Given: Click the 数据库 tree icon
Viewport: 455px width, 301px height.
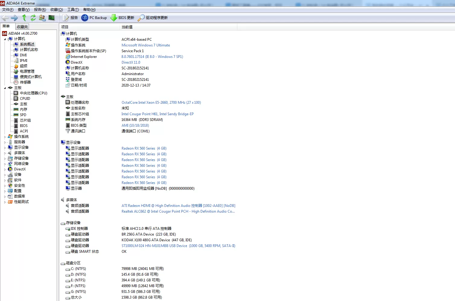Looking at the screenshot, I should point(10,196).
